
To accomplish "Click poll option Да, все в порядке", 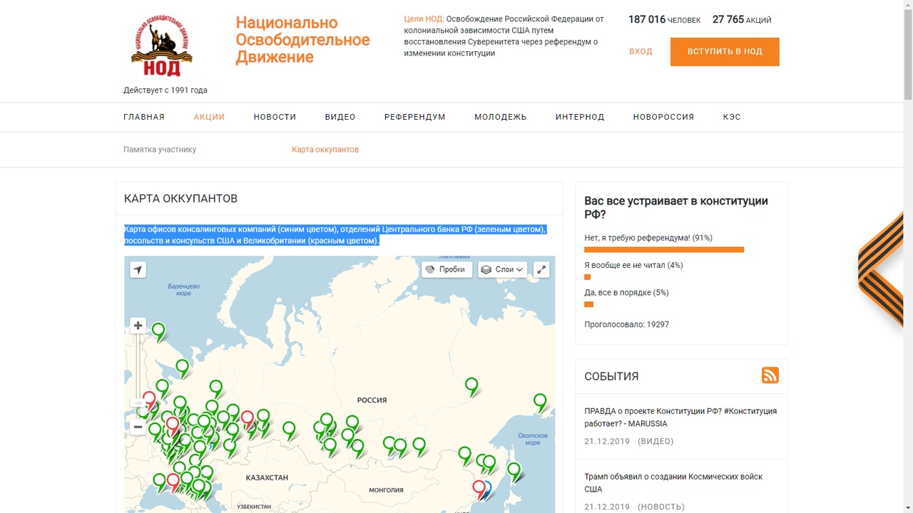I will click(626, 293).
